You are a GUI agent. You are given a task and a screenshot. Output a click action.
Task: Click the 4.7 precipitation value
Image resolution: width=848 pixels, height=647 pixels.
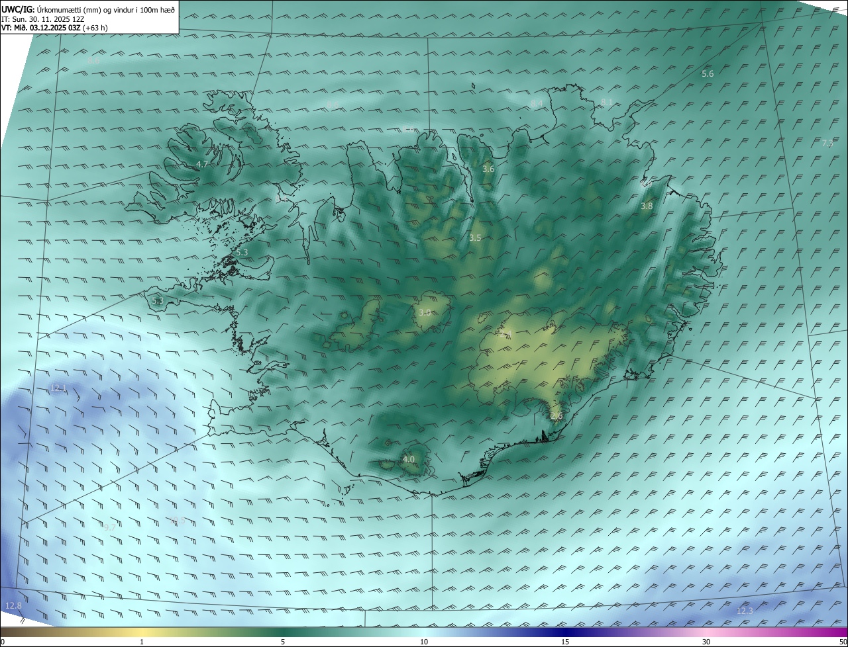point(202,164)
